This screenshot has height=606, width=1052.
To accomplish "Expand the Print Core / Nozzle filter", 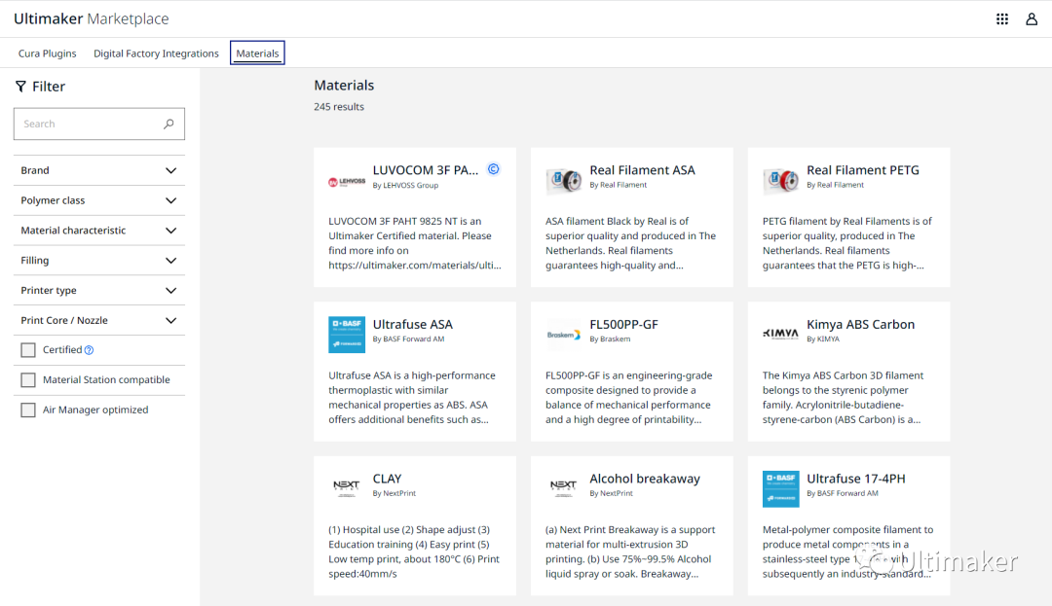I will point(99,321).
